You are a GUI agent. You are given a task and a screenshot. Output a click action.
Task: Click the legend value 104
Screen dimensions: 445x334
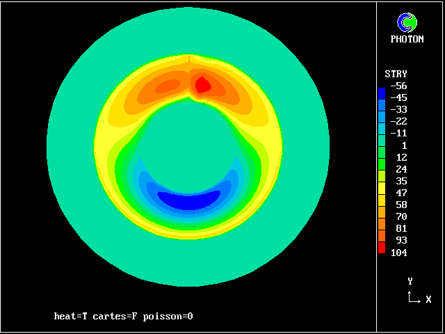[x=398, y=252]
